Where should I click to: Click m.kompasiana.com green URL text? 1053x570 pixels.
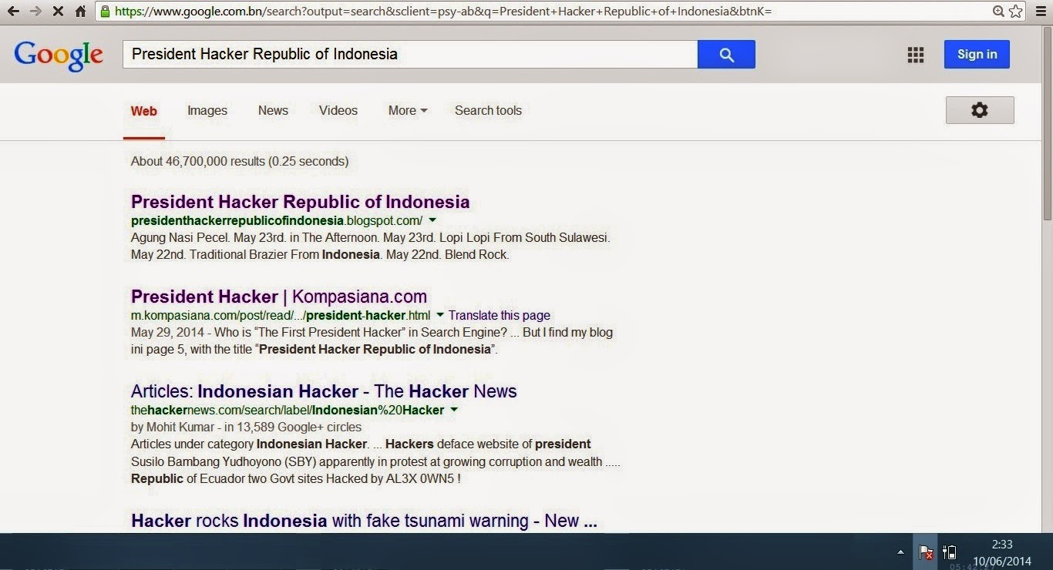(281, 315)
